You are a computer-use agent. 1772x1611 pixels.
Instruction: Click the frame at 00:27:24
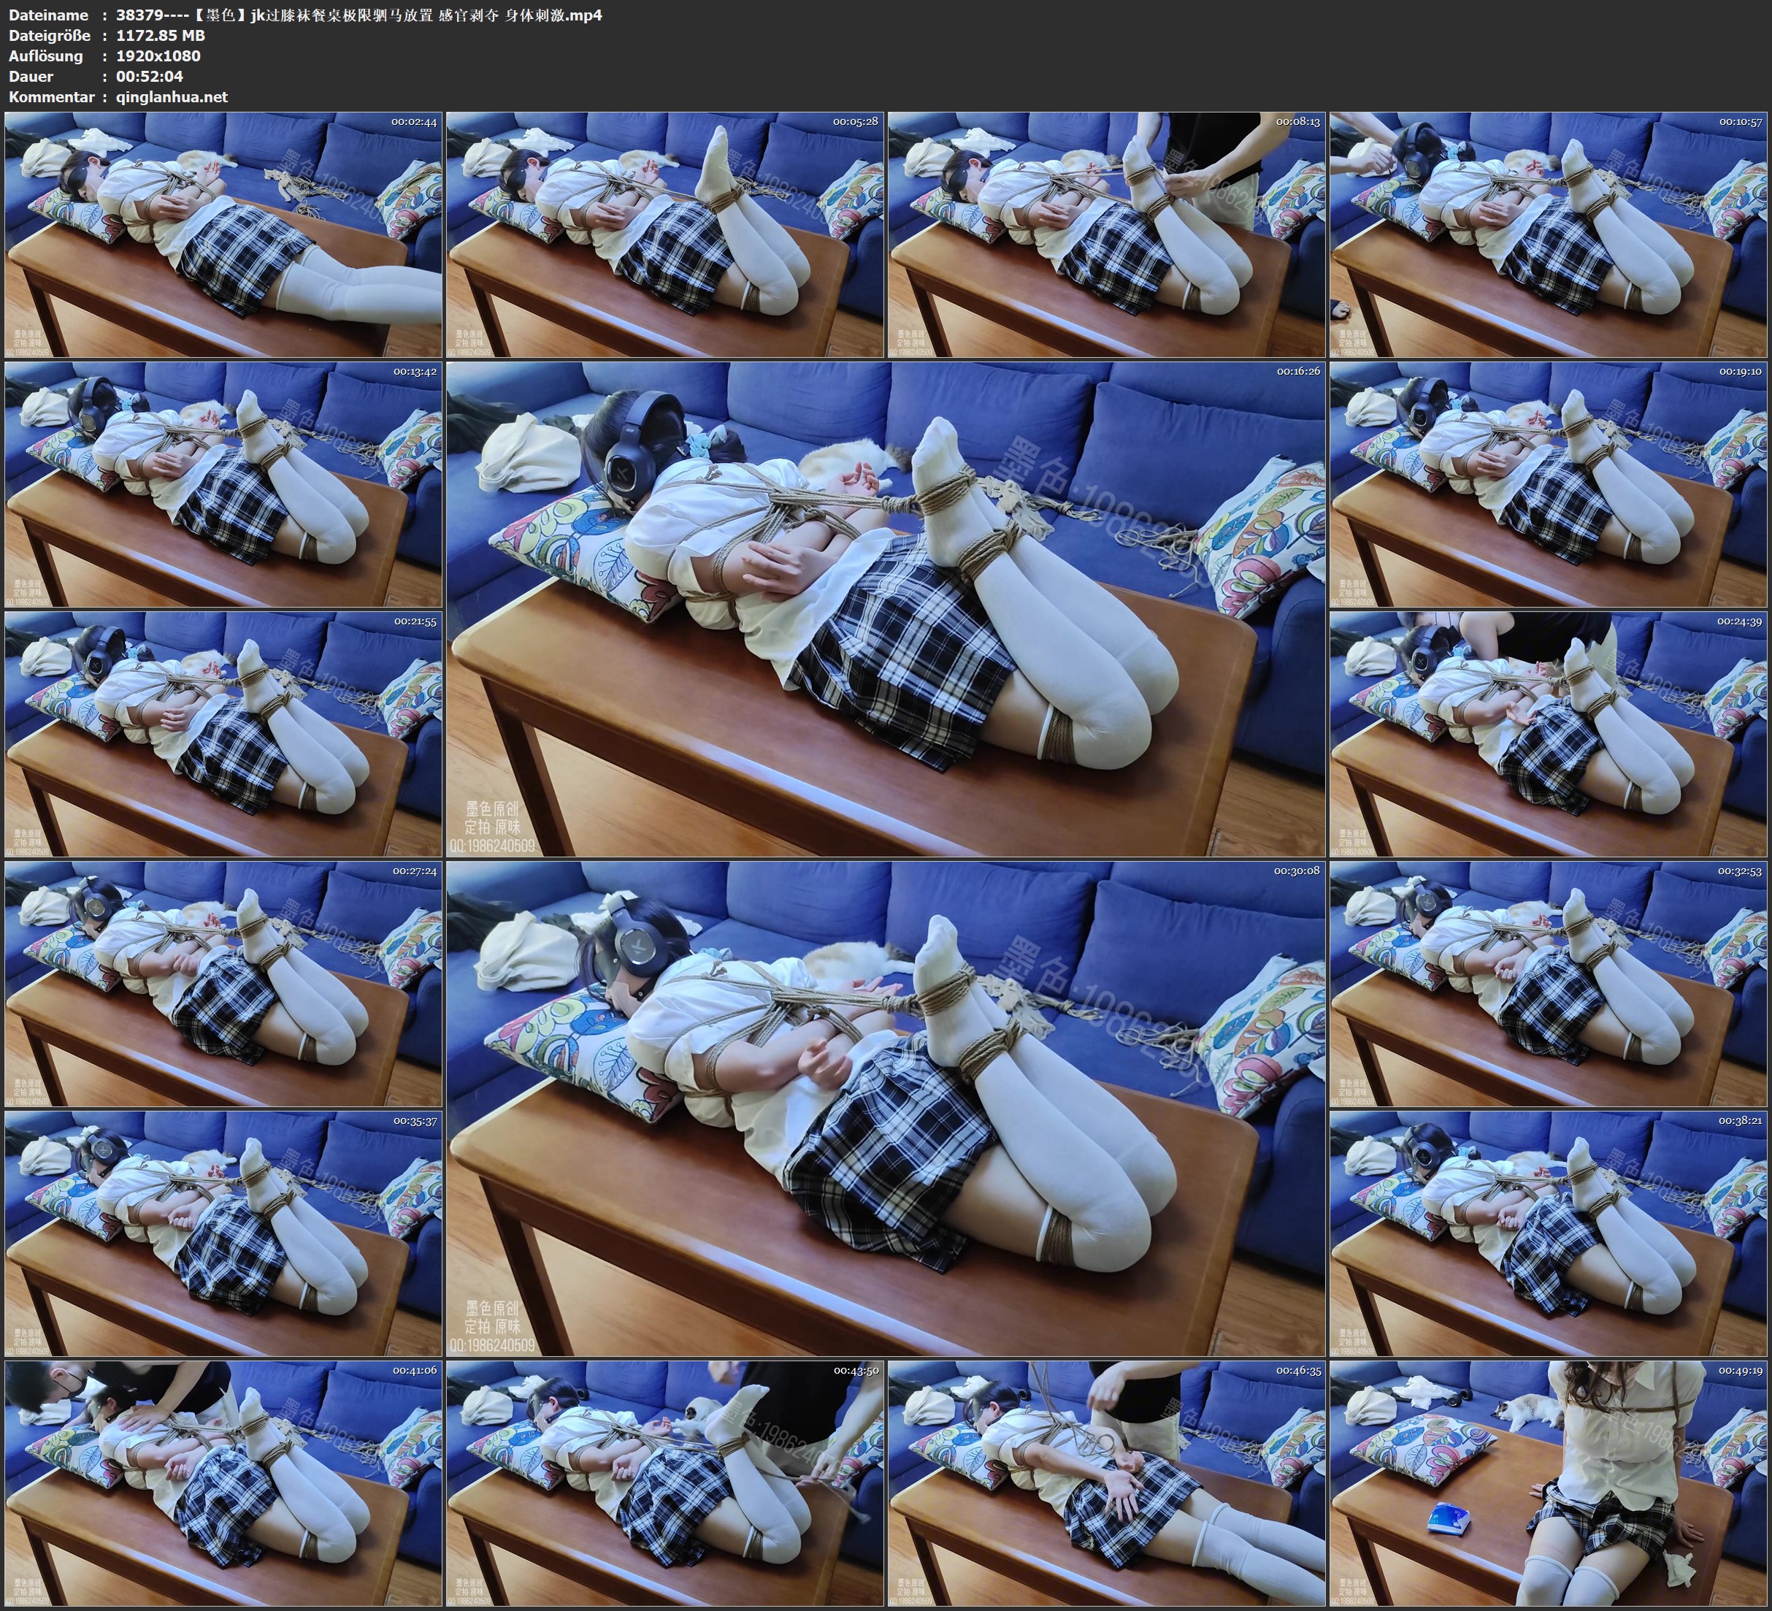[x=223, y=984]
